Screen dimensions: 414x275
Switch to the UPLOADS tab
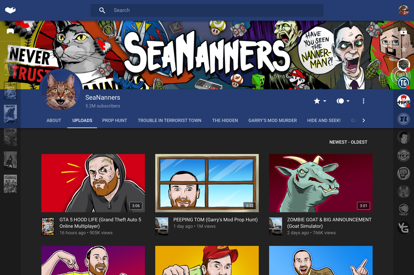(82, 120)
